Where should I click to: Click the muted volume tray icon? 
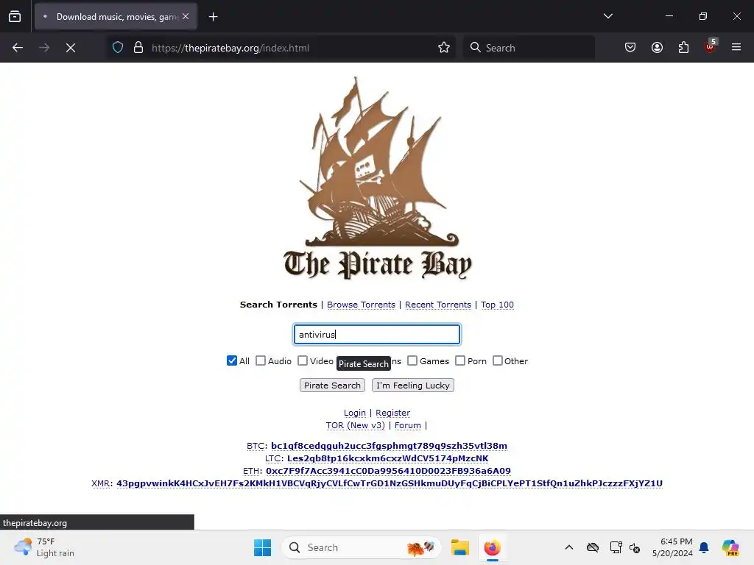635,547
